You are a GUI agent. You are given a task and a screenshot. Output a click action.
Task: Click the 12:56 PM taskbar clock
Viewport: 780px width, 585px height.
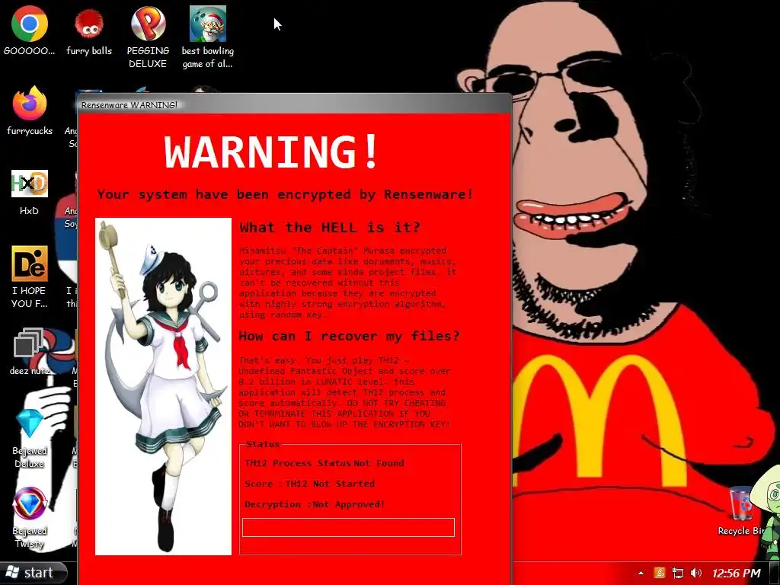[x=736, y=574]
